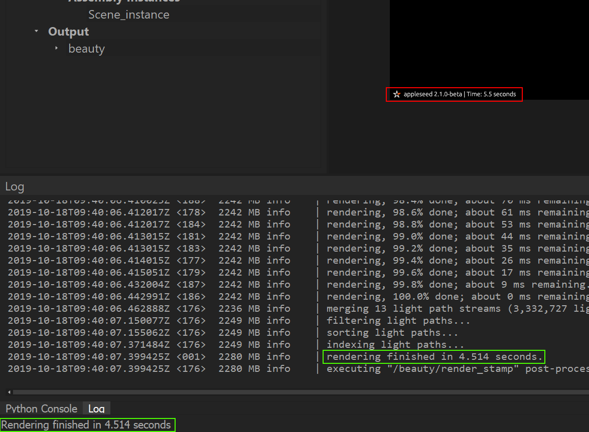Screen dimensions: 589x432
Task: Switch to the Log tab
Action: (x=95, y=409)
